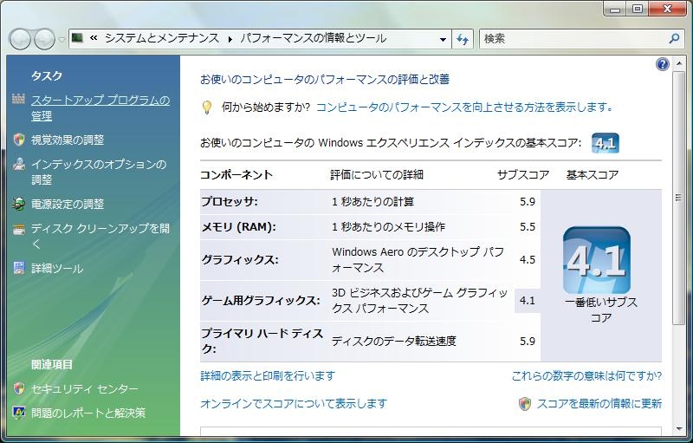Open 問題のレポートと解決策 link
693x443 pixels.
[88, 413]
